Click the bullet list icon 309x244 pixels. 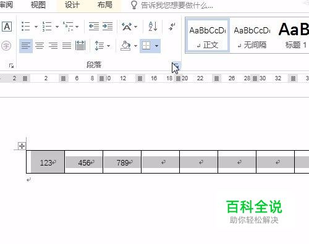pos(26,27)
